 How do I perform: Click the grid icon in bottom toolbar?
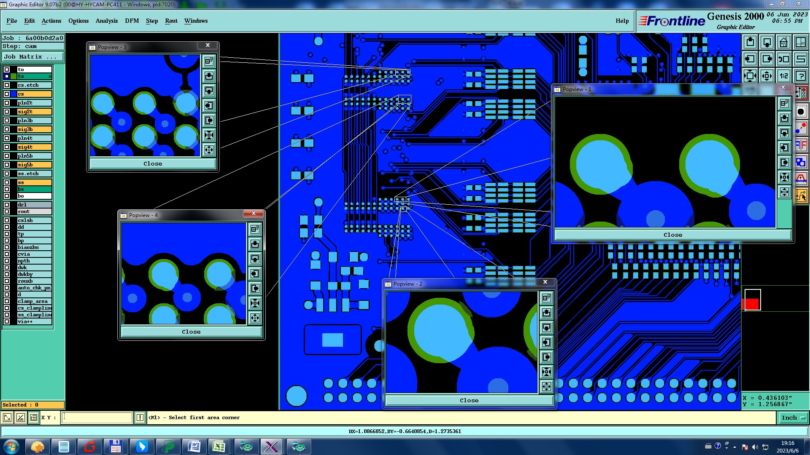33,418
